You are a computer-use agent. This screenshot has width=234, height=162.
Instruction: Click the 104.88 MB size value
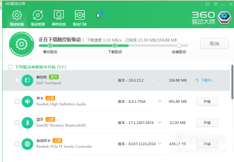(178, 80)
